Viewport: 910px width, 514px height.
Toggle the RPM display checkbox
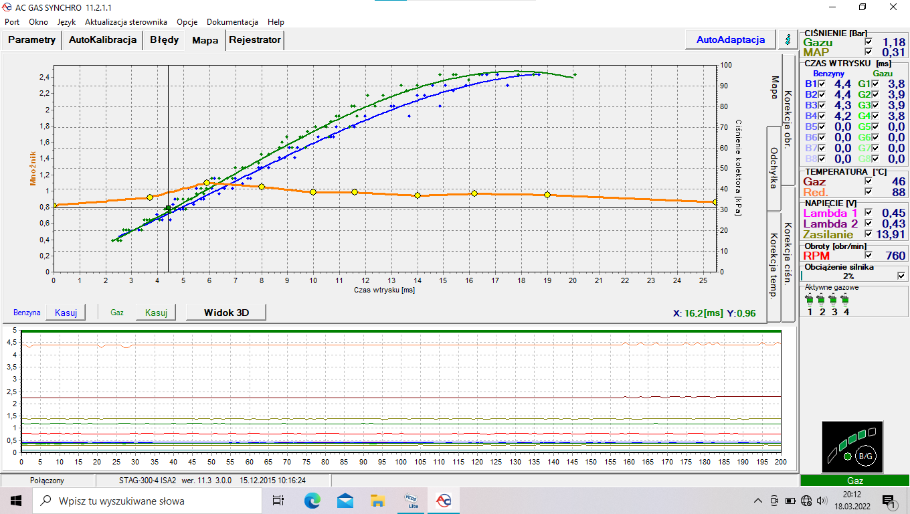tap(869, 255)
